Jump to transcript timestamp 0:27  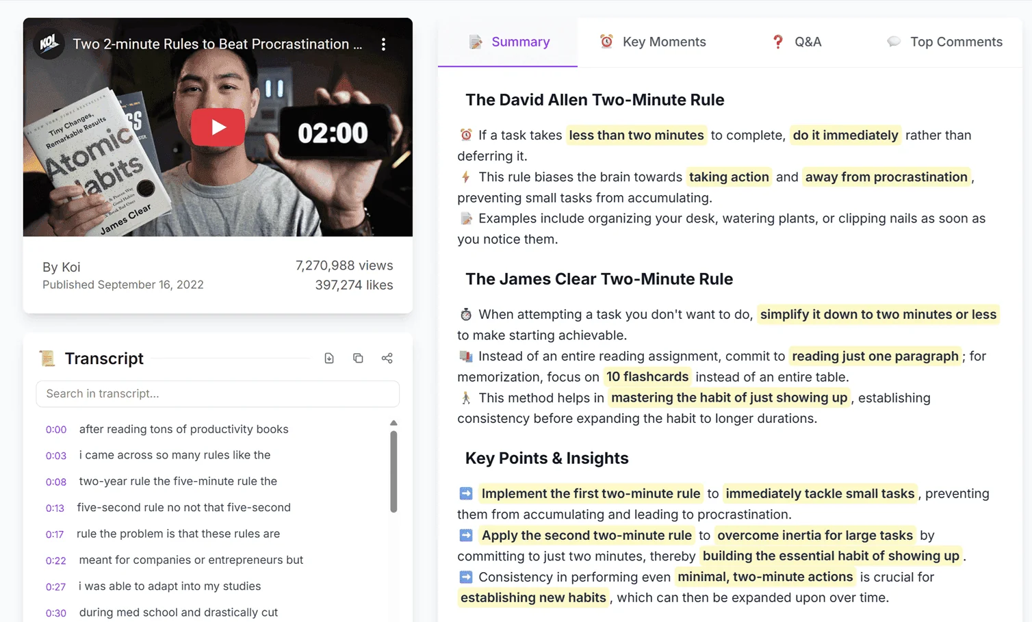pos(56,586)
